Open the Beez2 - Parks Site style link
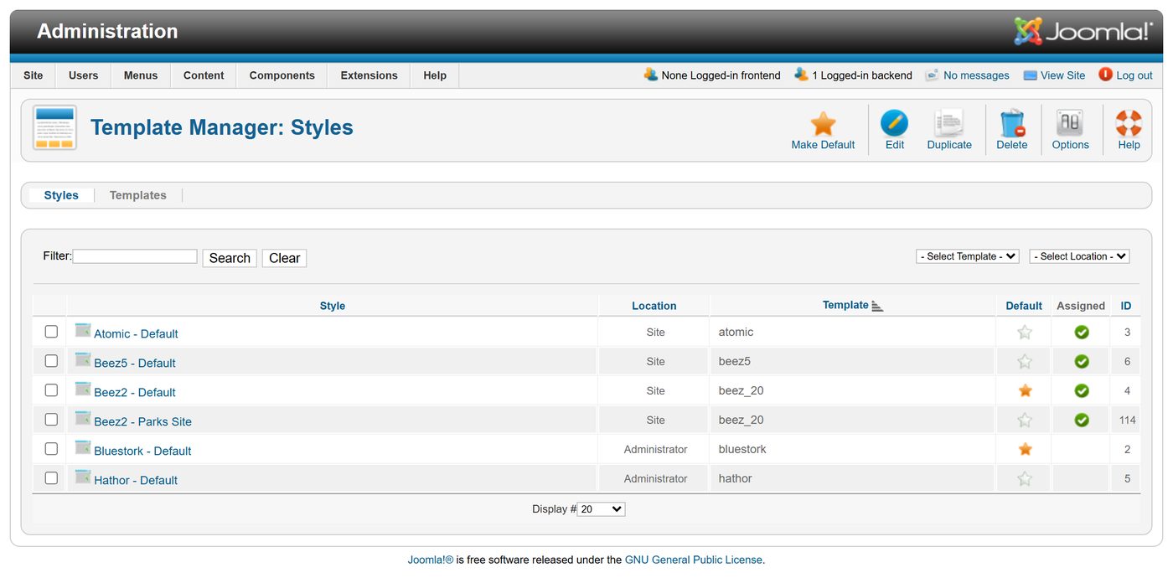This screenshot has height=583, width=1173. click(x=142, y=421)
